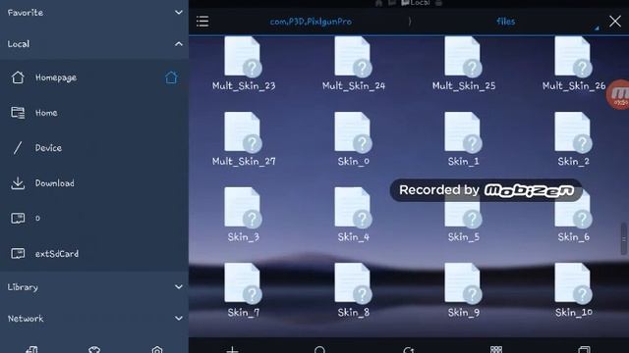
Task: Click the blue home icon beside Homepage
Action: [171, 77]
